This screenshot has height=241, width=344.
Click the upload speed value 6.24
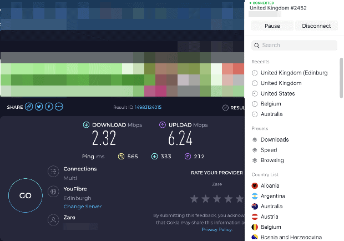pos(180,138)
